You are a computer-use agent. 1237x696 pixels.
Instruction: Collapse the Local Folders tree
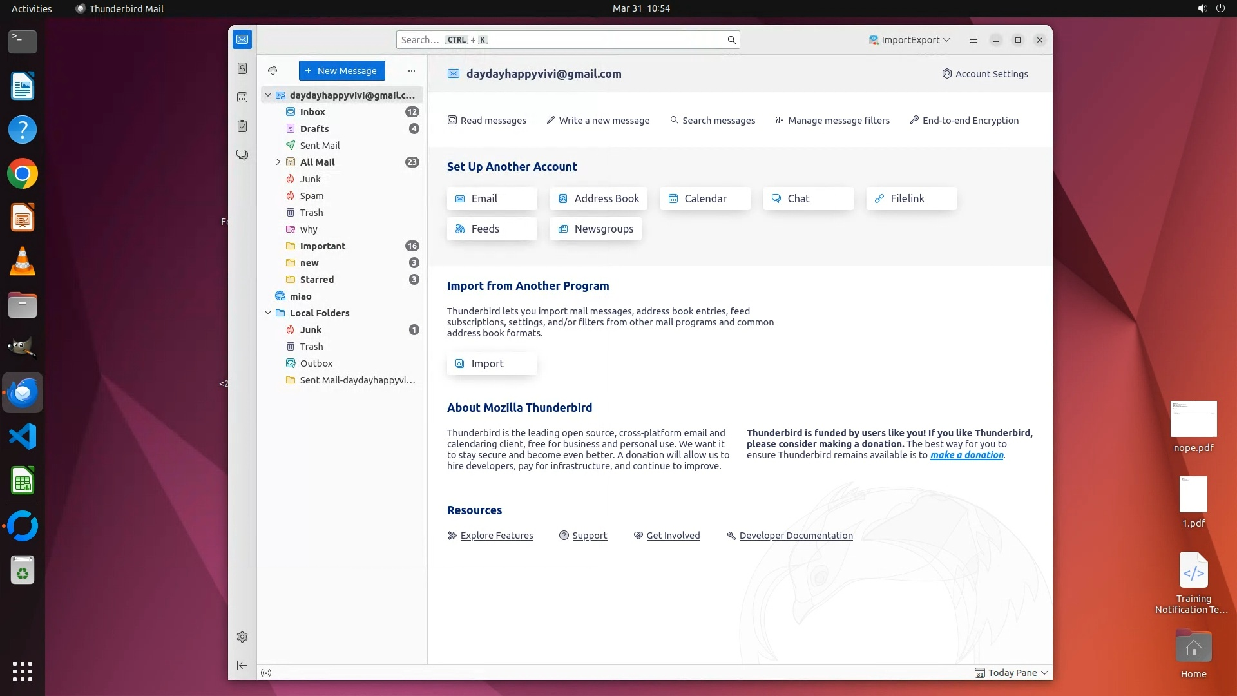268,313
